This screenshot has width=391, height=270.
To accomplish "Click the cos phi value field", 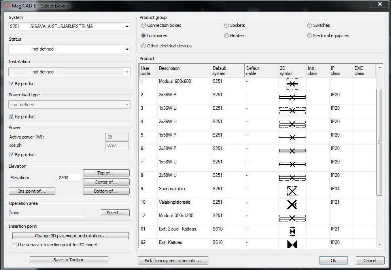I will [117, 145].
